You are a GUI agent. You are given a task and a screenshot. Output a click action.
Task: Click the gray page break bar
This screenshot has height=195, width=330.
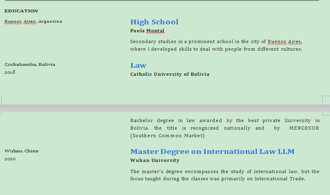165,108
